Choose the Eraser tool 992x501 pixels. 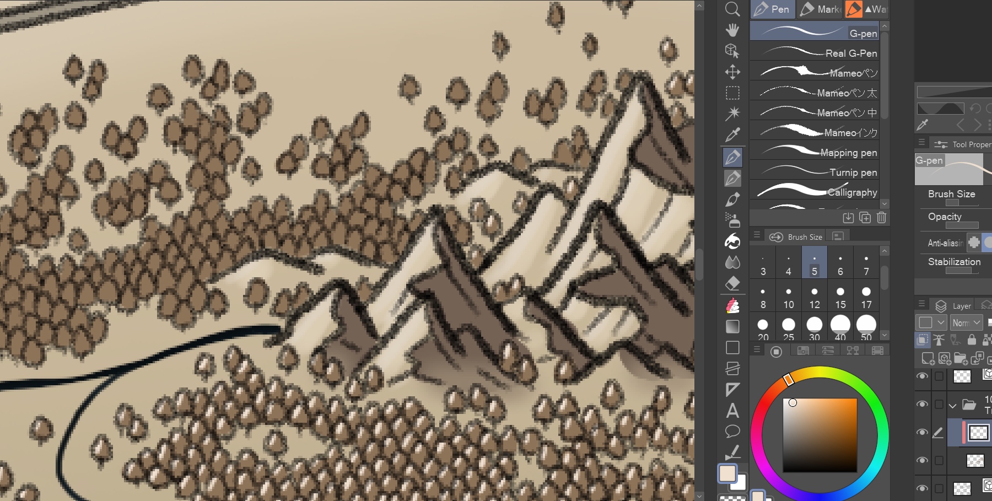coord(732,284)
